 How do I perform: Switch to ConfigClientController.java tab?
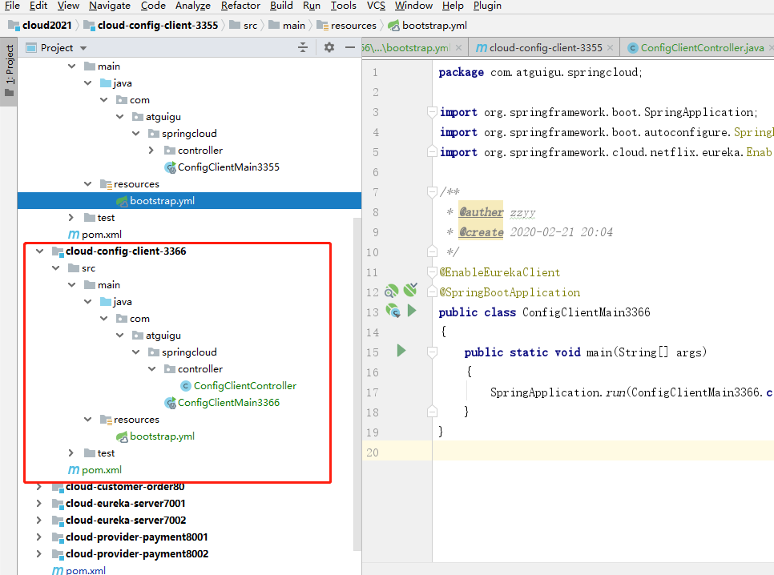pos(696,48)
